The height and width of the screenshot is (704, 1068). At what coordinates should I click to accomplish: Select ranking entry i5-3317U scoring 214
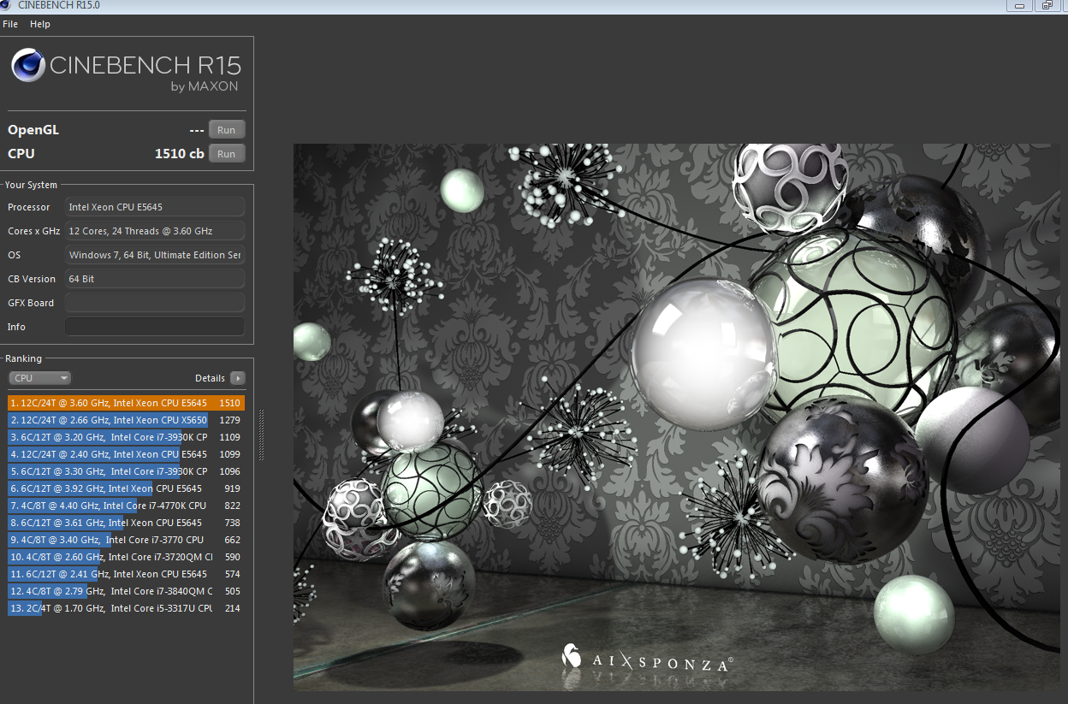point(127,608)
